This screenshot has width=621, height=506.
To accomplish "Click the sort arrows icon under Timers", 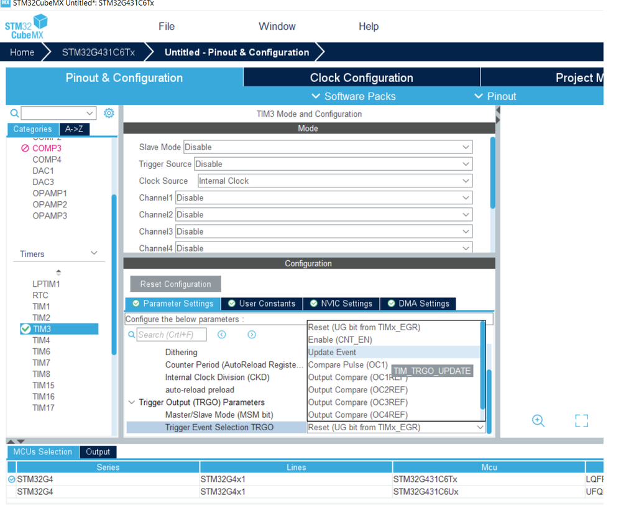I will (x=58, y=272).
